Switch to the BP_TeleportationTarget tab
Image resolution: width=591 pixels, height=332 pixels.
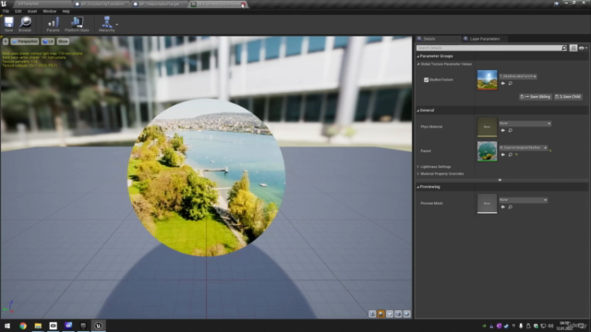[x=160, y=4]
